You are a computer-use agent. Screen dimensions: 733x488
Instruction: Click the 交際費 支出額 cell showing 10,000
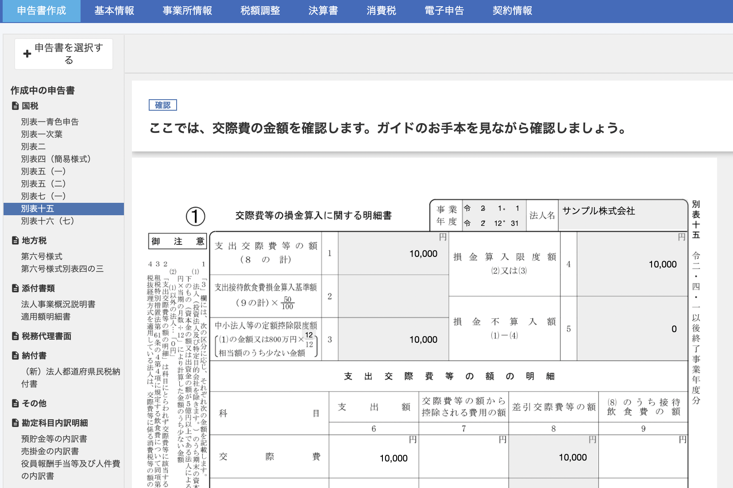374,458
